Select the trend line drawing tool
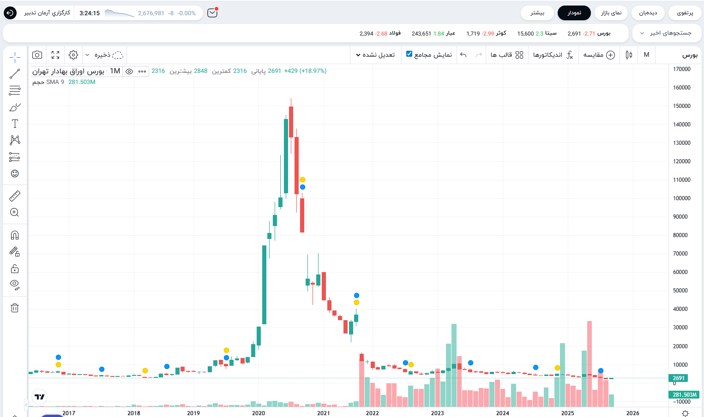This screenshot has width=704, height=417. 15,74
